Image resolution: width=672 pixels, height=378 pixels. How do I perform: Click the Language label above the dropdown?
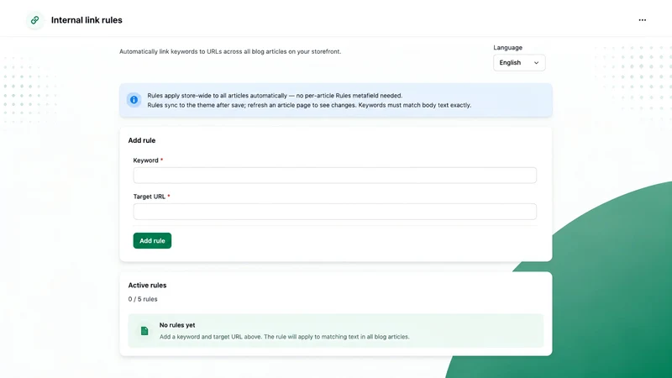pos(508,48)
